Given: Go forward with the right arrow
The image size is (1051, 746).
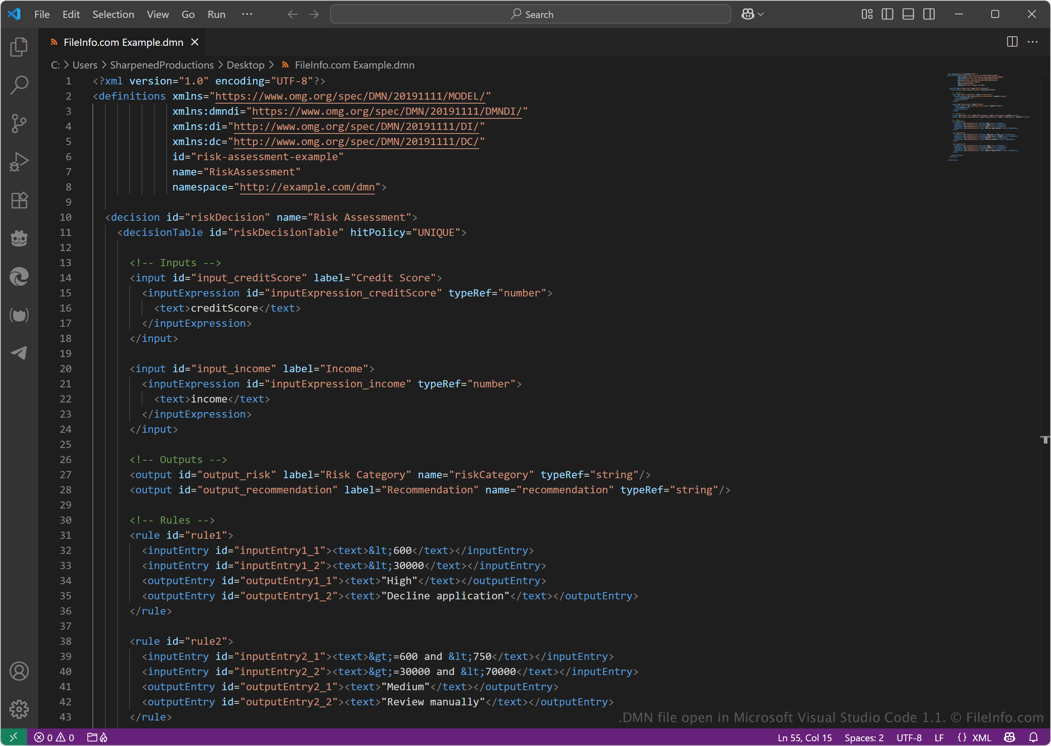Looking at the screenshot, I should coord(314,14).
